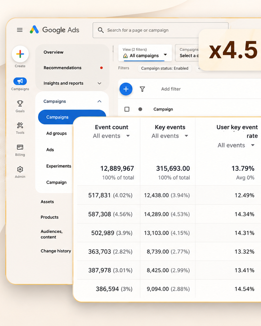Image resolution: width=261 pixels, height=326 pixels.
Task: Click key events cell 8,739.00
Action: tap(158, 252)
